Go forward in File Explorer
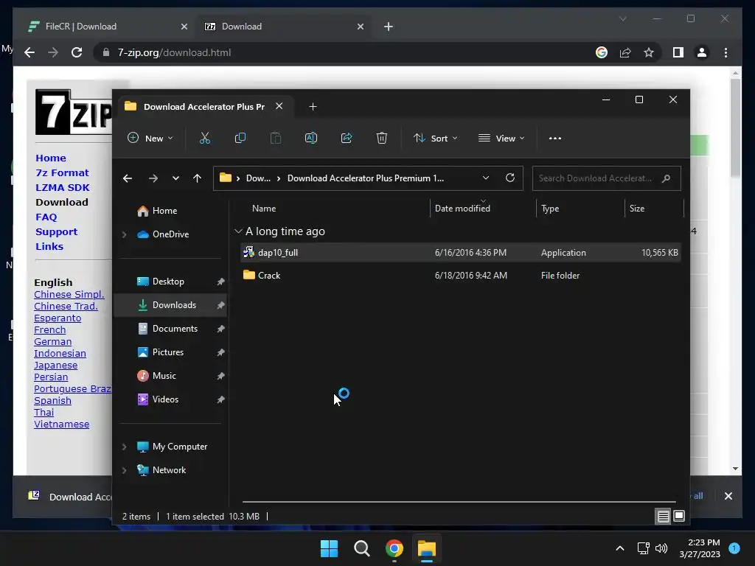 (x=153, y=178)
